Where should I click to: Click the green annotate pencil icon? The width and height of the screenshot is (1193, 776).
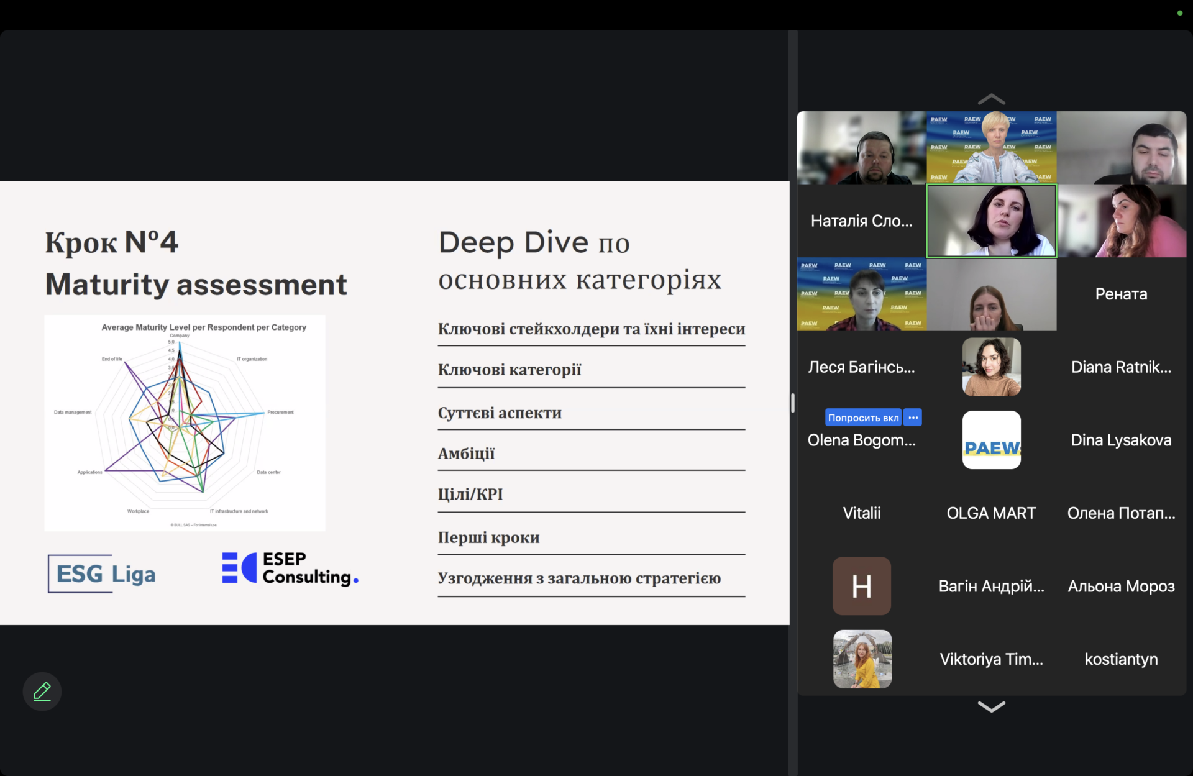42,692
